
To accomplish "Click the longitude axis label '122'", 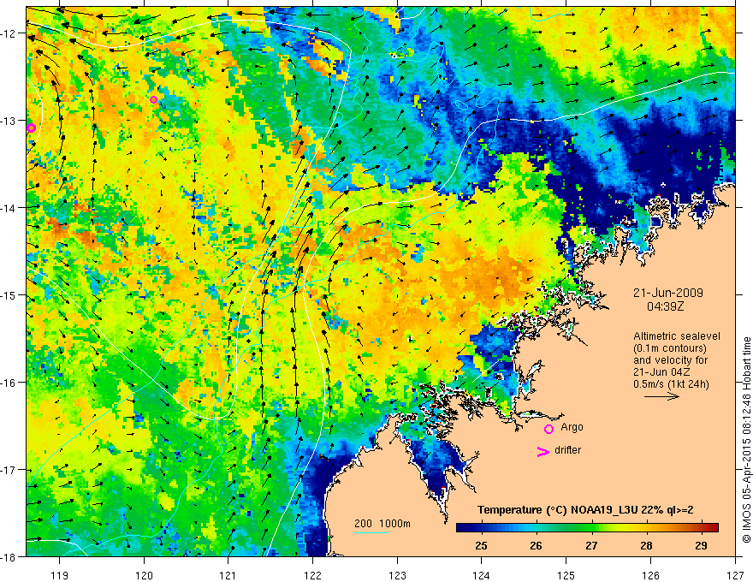I will [x=312, y=575].
